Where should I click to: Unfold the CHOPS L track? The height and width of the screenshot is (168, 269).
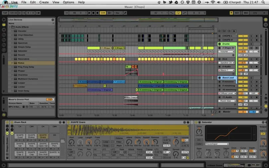(x=220, y=36)
